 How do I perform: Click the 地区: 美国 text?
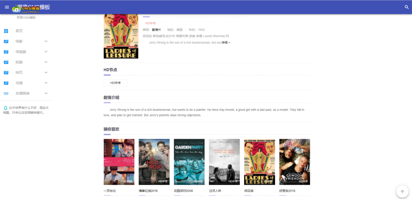coord(175,30)
